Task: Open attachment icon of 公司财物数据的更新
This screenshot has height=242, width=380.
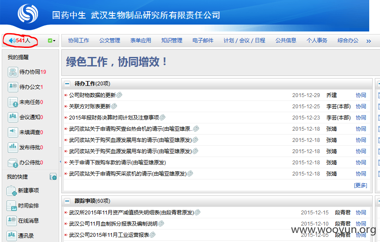Action: coord(119,95)
